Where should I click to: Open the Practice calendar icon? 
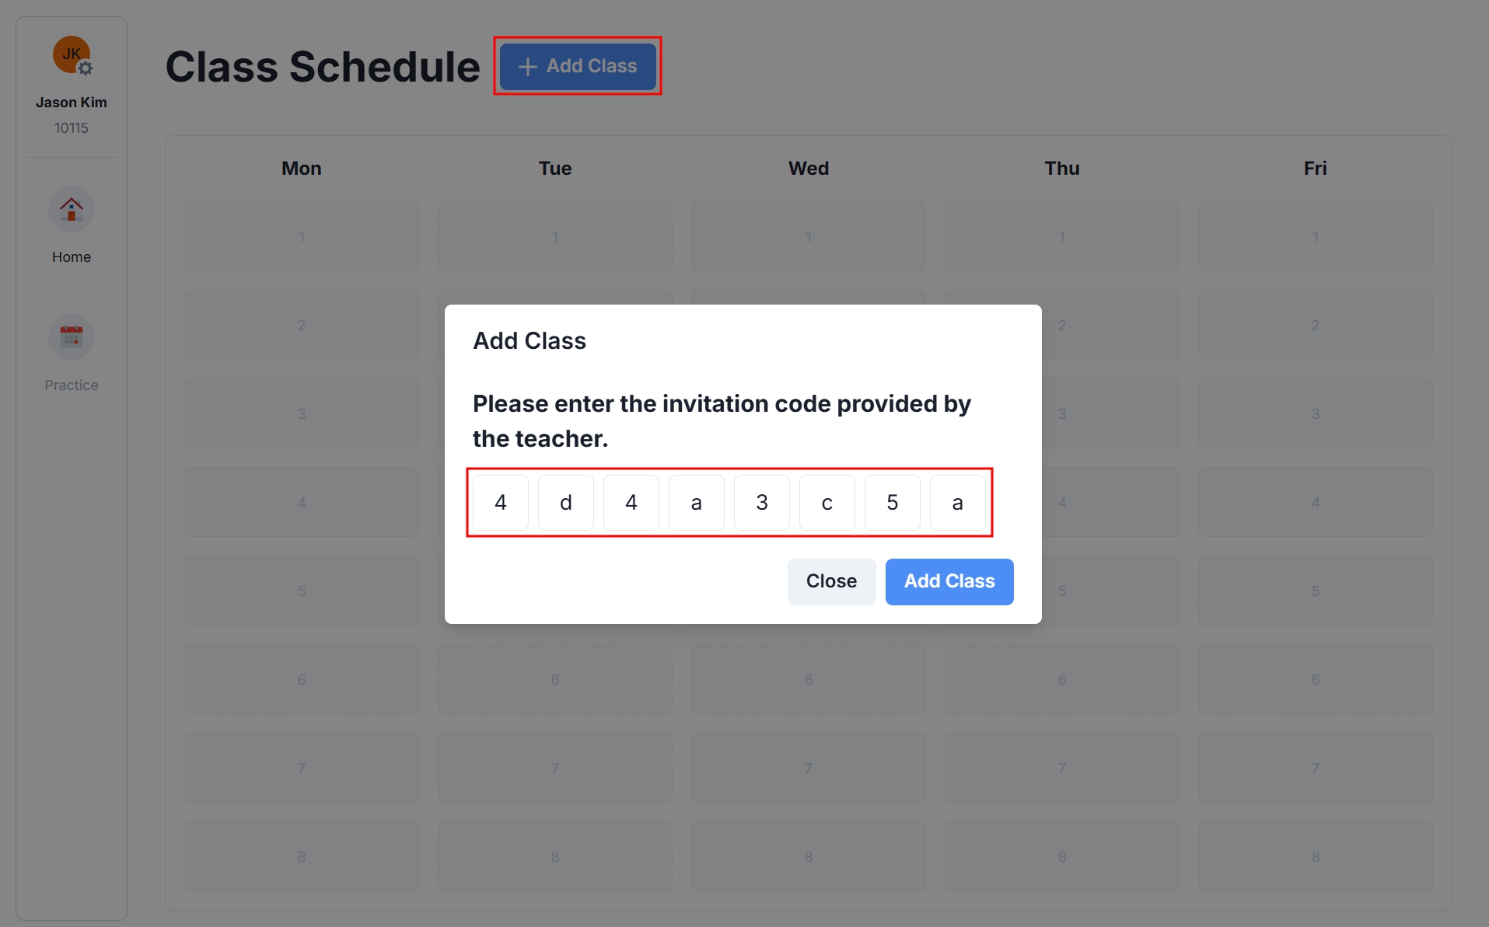click(x=72, y=337)
